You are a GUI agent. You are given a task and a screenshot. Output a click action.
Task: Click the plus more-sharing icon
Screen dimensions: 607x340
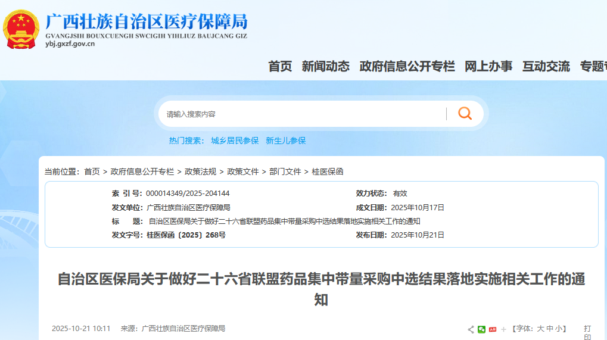click(x=503, y=329)
